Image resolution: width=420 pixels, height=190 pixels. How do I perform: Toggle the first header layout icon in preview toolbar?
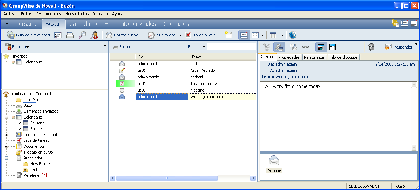(320, 47)
